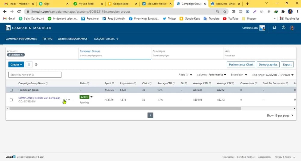Expand the Account Assets menu

tap(106, 39)
